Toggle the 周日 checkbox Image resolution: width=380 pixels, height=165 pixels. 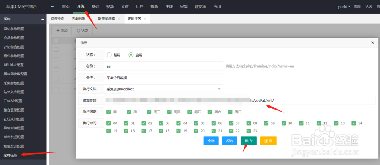(230, 112)
